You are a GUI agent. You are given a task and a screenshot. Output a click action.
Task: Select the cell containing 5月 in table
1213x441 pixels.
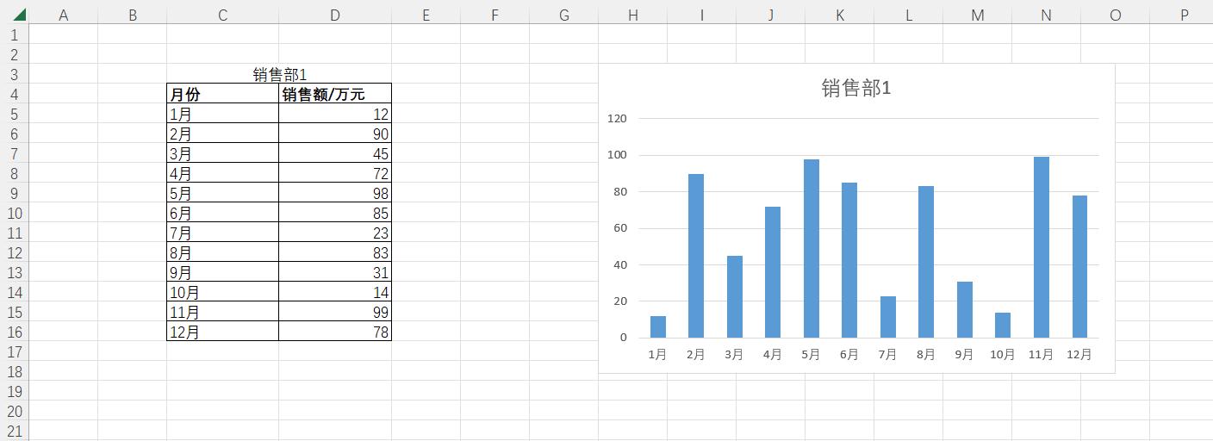pos(222,193)
